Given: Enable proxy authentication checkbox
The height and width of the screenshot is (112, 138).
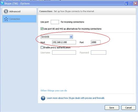Looking at the screenshot, I should point(42,47).
